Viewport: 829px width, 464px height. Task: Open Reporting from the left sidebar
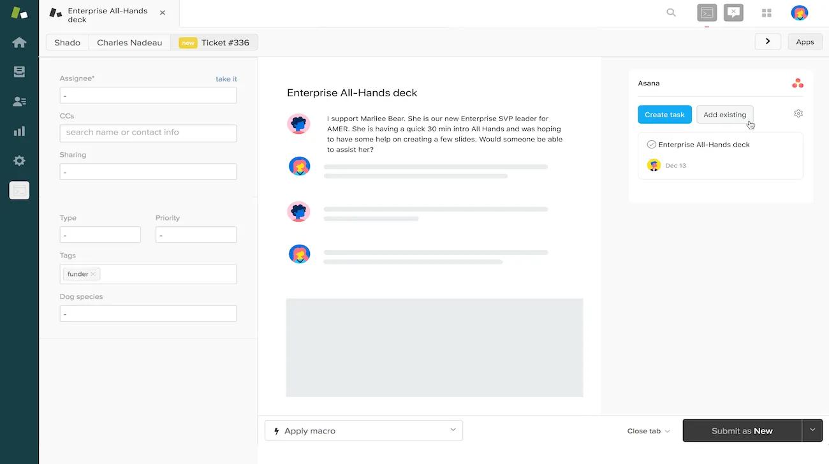pyautogui.click(x=19, y=131)
